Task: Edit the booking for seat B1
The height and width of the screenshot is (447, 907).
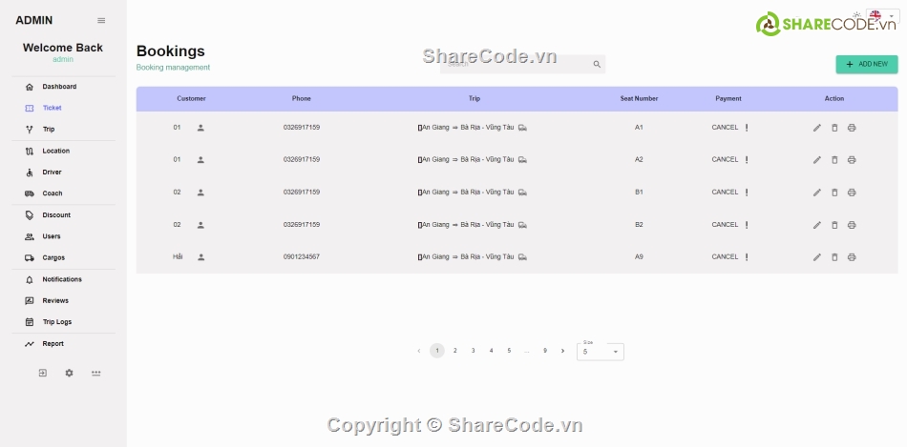Action: [x=816, y=193]
